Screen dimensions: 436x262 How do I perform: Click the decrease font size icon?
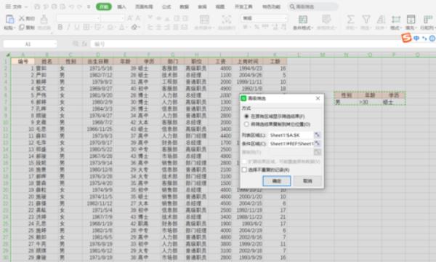click(x=138, y=18)
